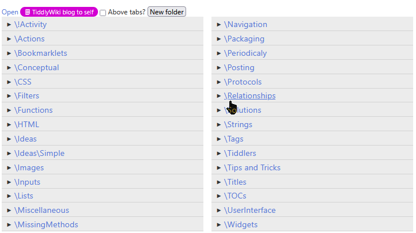Expand the \Widgets folder arrow
The image size is (416, 233).
pyautogui.click(x=219, y=225)
